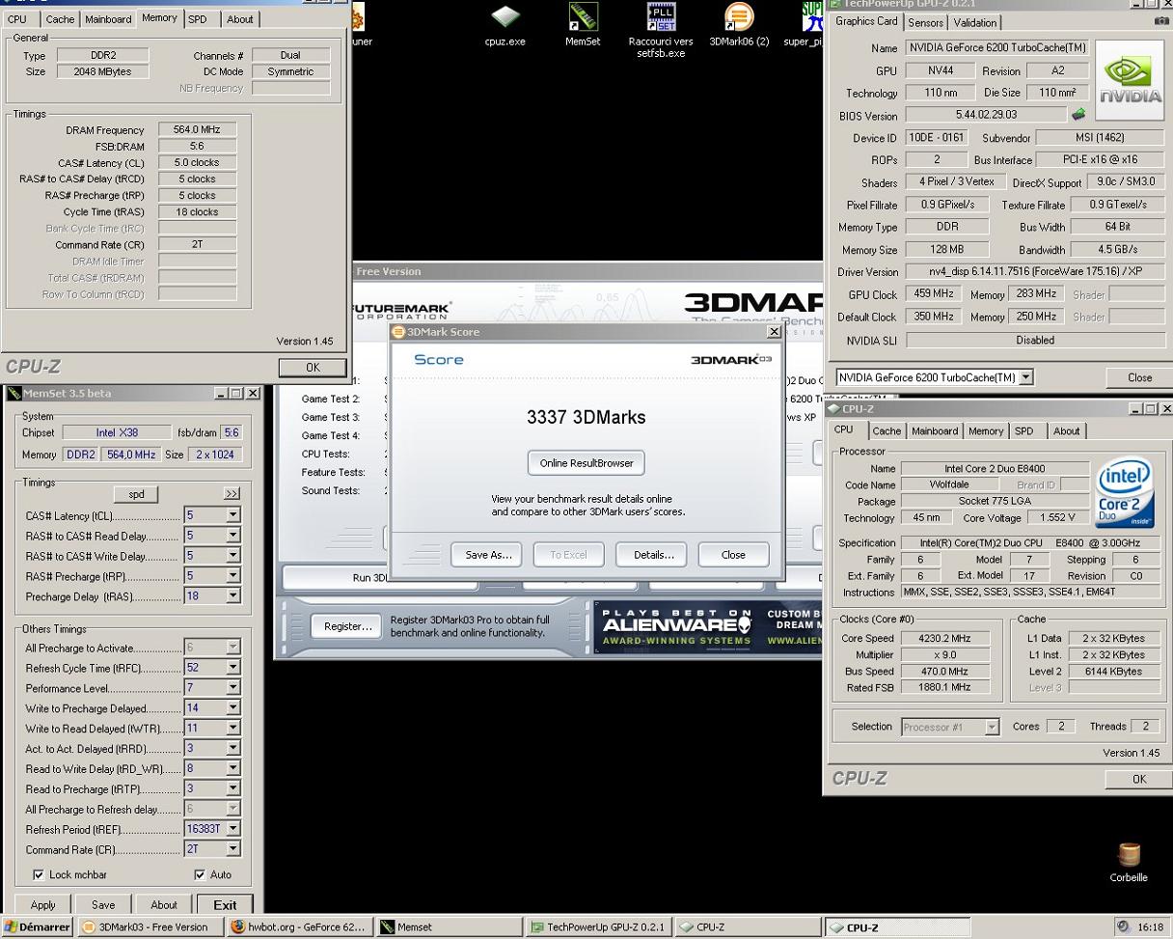Click the system tray clock 16:18

[x=1150, y=927]
